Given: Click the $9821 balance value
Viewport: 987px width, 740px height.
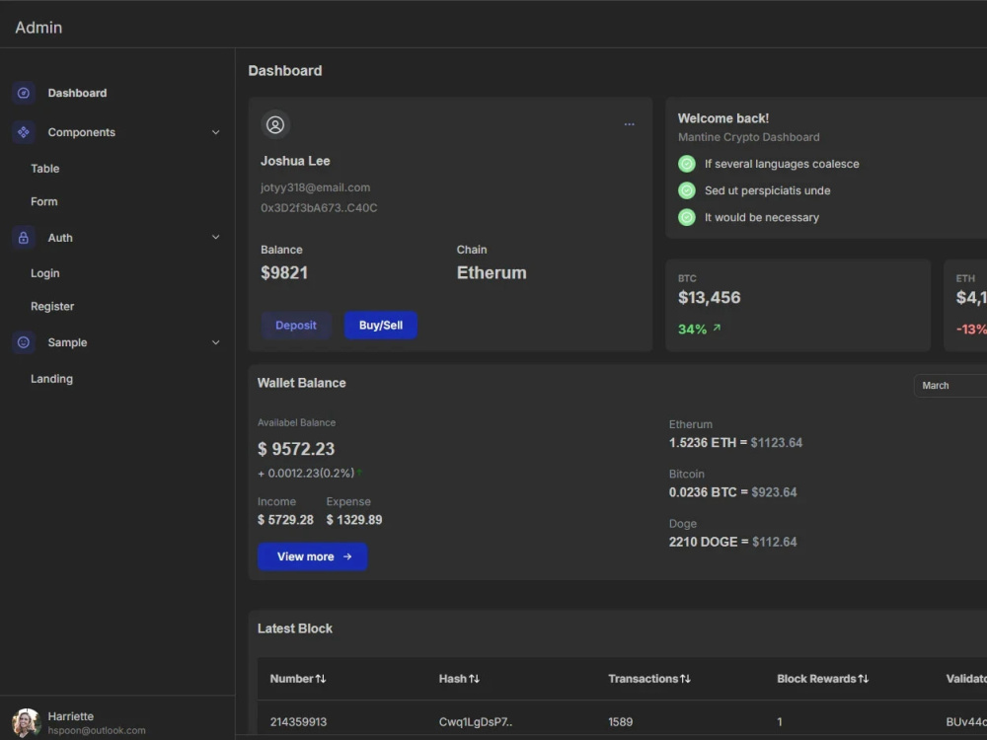Looking at the screenshot, I should pyautogui.click(x=284, y=273).
